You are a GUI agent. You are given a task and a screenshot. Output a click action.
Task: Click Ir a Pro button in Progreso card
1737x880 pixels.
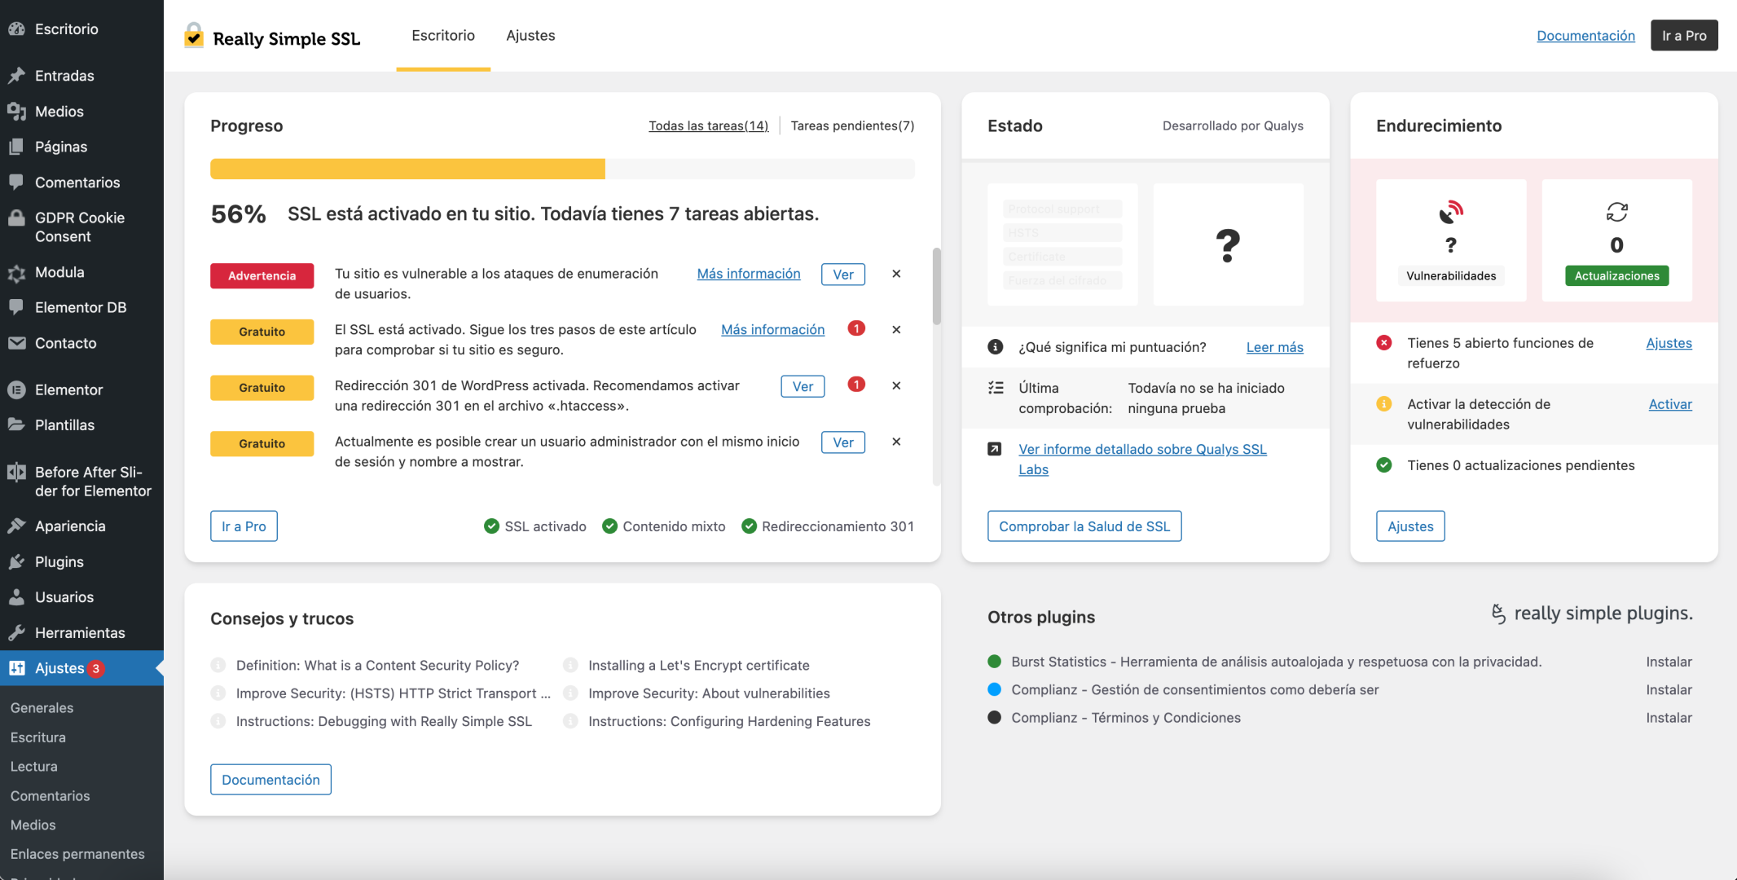244,526
